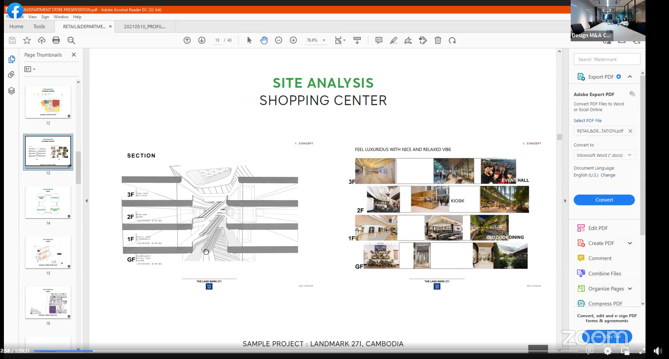
Task: Collapse the left navigation pane arrow
Action: [87, 201]
